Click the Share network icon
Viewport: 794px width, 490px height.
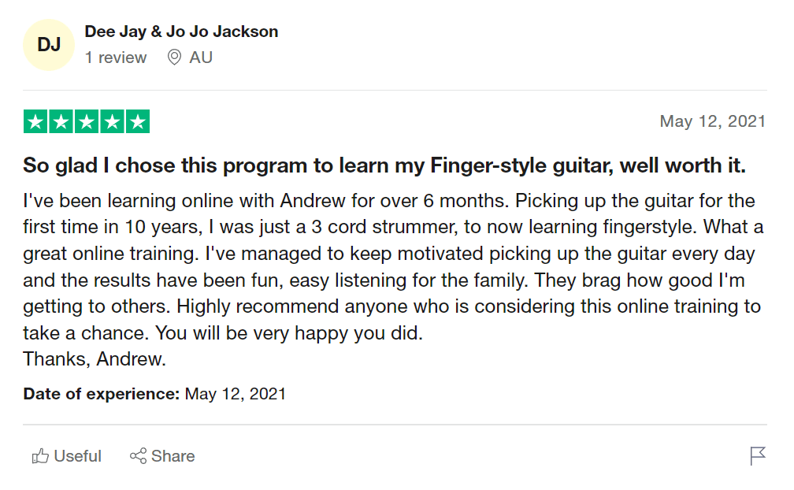(138, 456)
